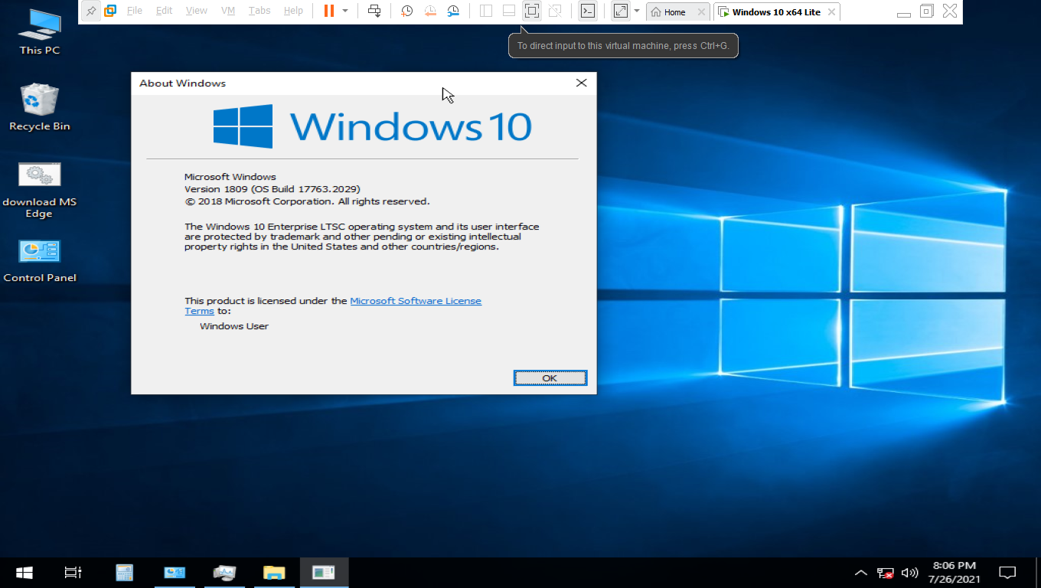Click the 2018 Microsoft Corporation copyright line
Image resolution: width=1041 pixels, height=588 pixels.
tap(307, 201)
